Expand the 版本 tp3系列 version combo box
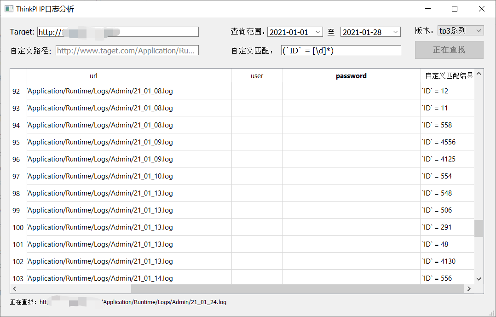Screen dimensions: 496x317 tap(461, 31)
